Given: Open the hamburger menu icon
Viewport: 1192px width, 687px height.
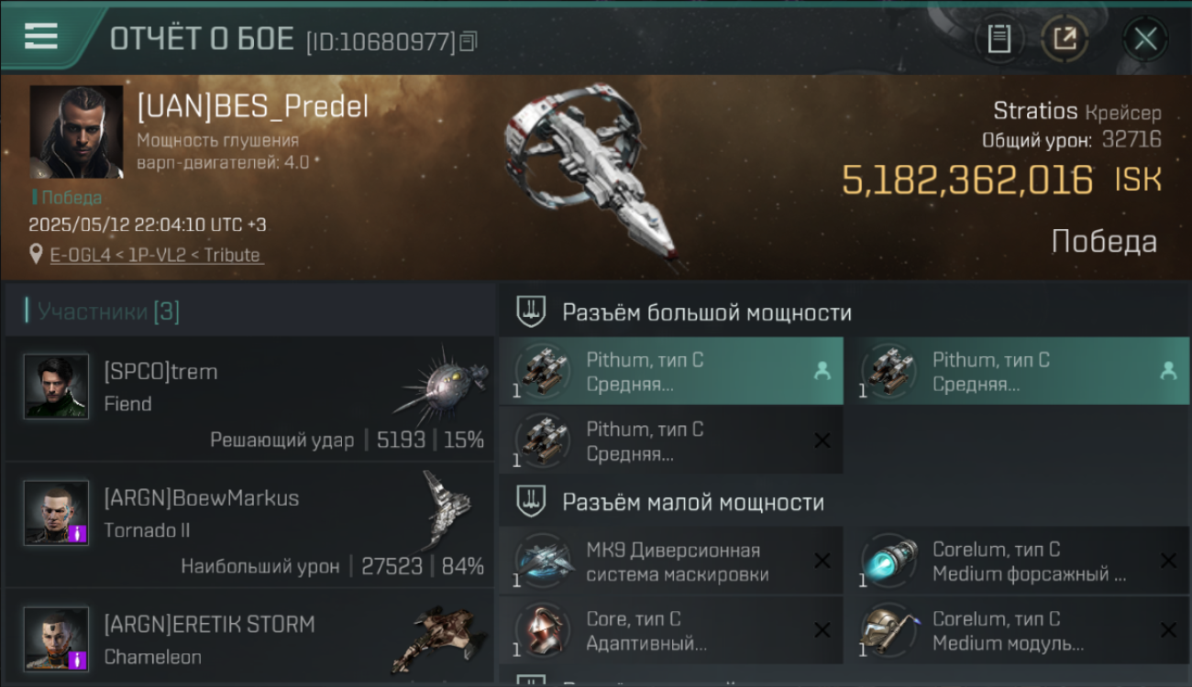Looking at the screenshot, I should click(41, 35).
